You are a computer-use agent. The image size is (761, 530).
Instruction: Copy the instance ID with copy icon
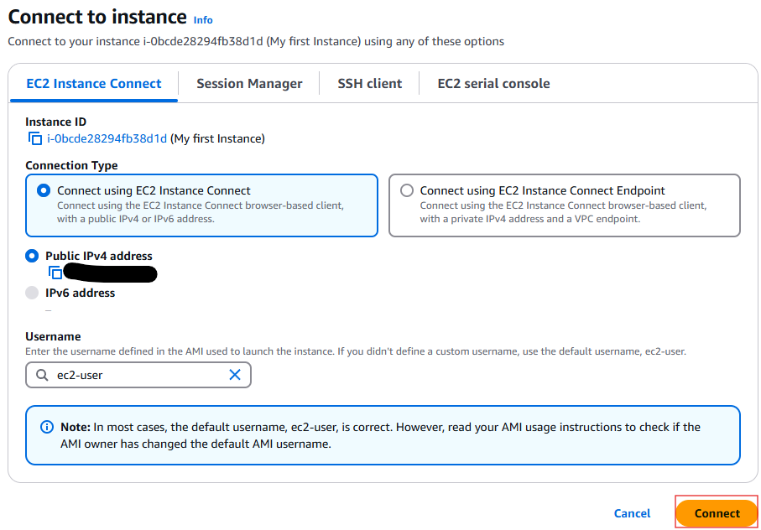[35, 138]
